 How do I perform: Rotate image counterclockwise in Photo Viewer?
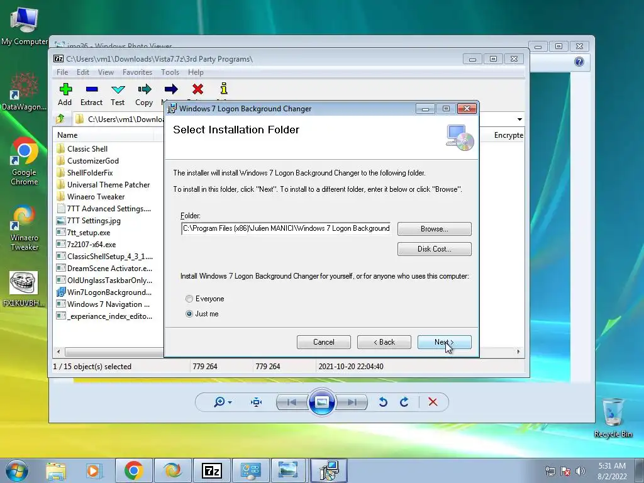(x=383, y=402)
